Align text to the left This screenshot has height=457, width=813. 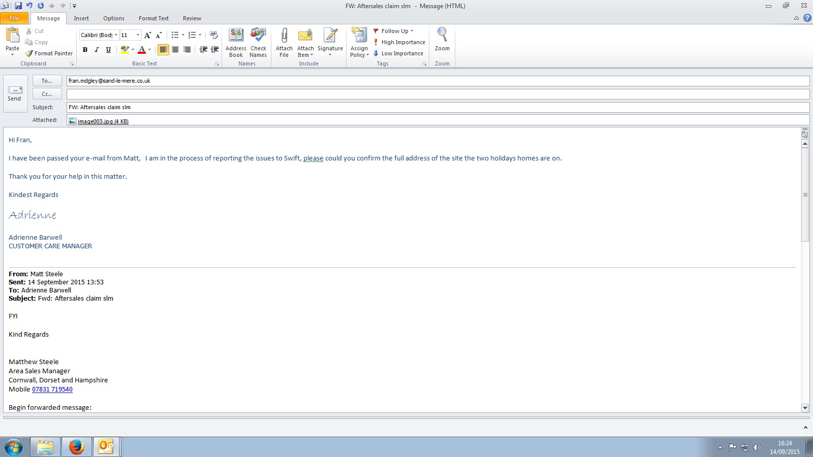tap(163, 50)
